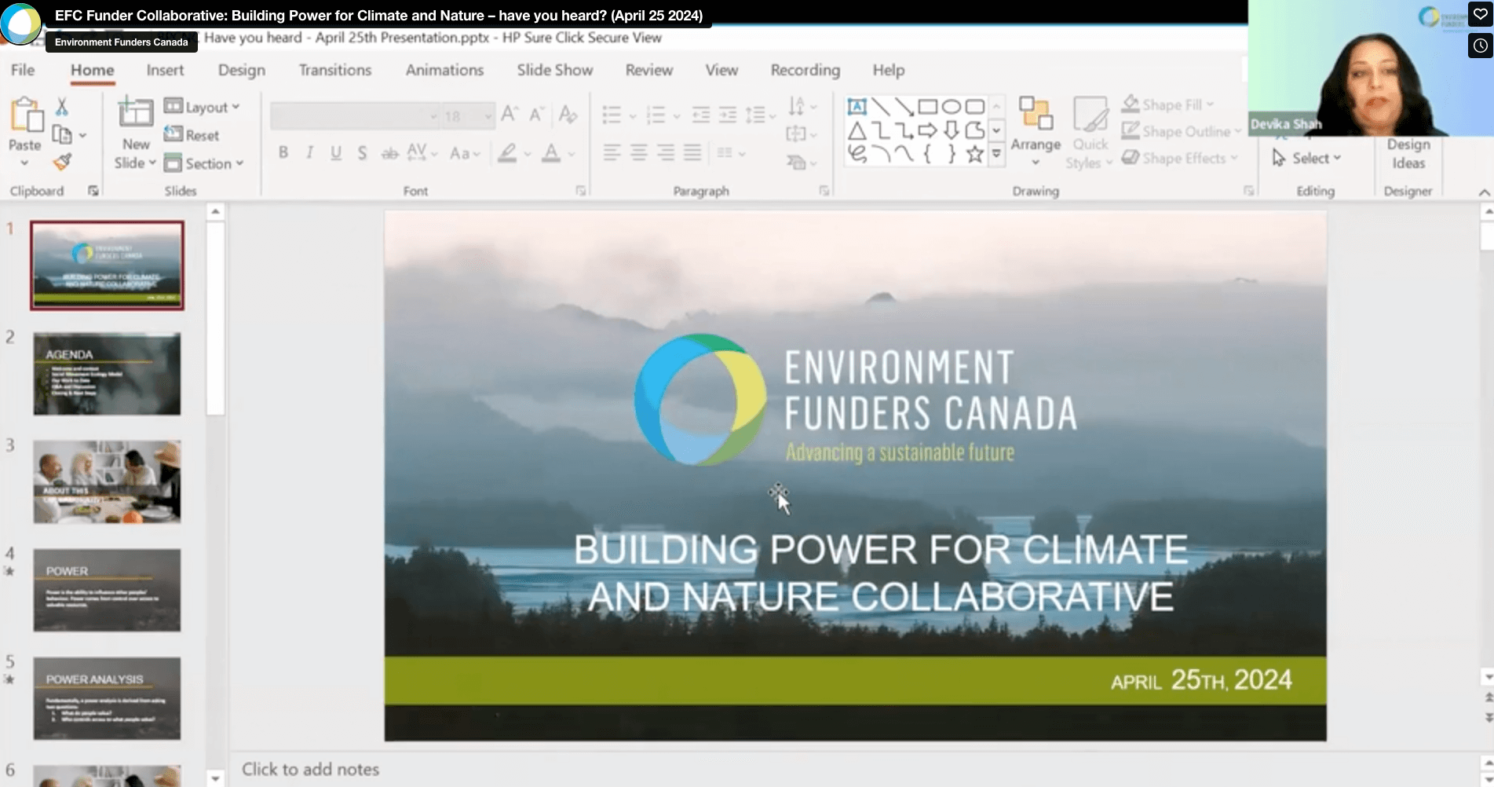Viewport: 1494px width, 787px height.
Task: Pick the star shape in shapes gallery
Action: point(974,154)
